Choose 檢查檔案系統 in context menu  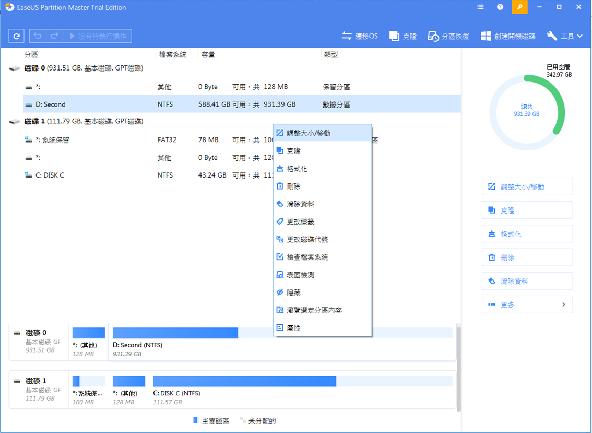point(323,257)
